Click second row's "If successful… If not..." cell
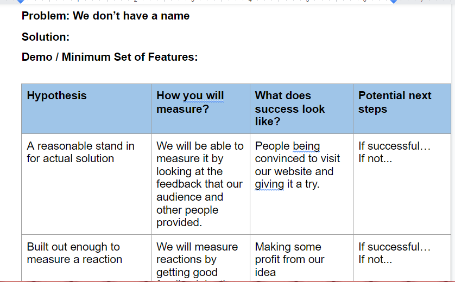The image size is (455, 282). click(x=402, y=258)
